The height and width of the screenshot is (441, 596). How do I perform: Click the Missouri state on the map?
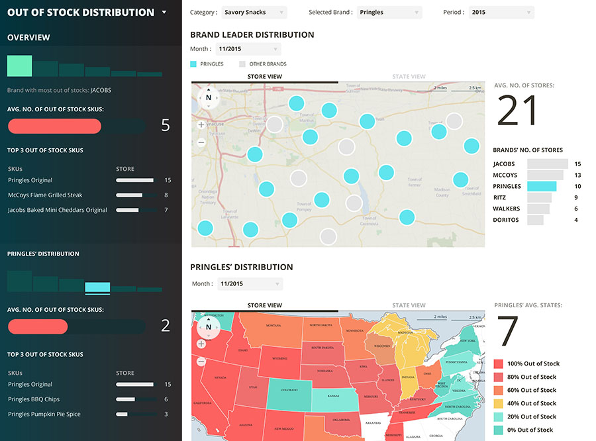[x=372, y=397]
